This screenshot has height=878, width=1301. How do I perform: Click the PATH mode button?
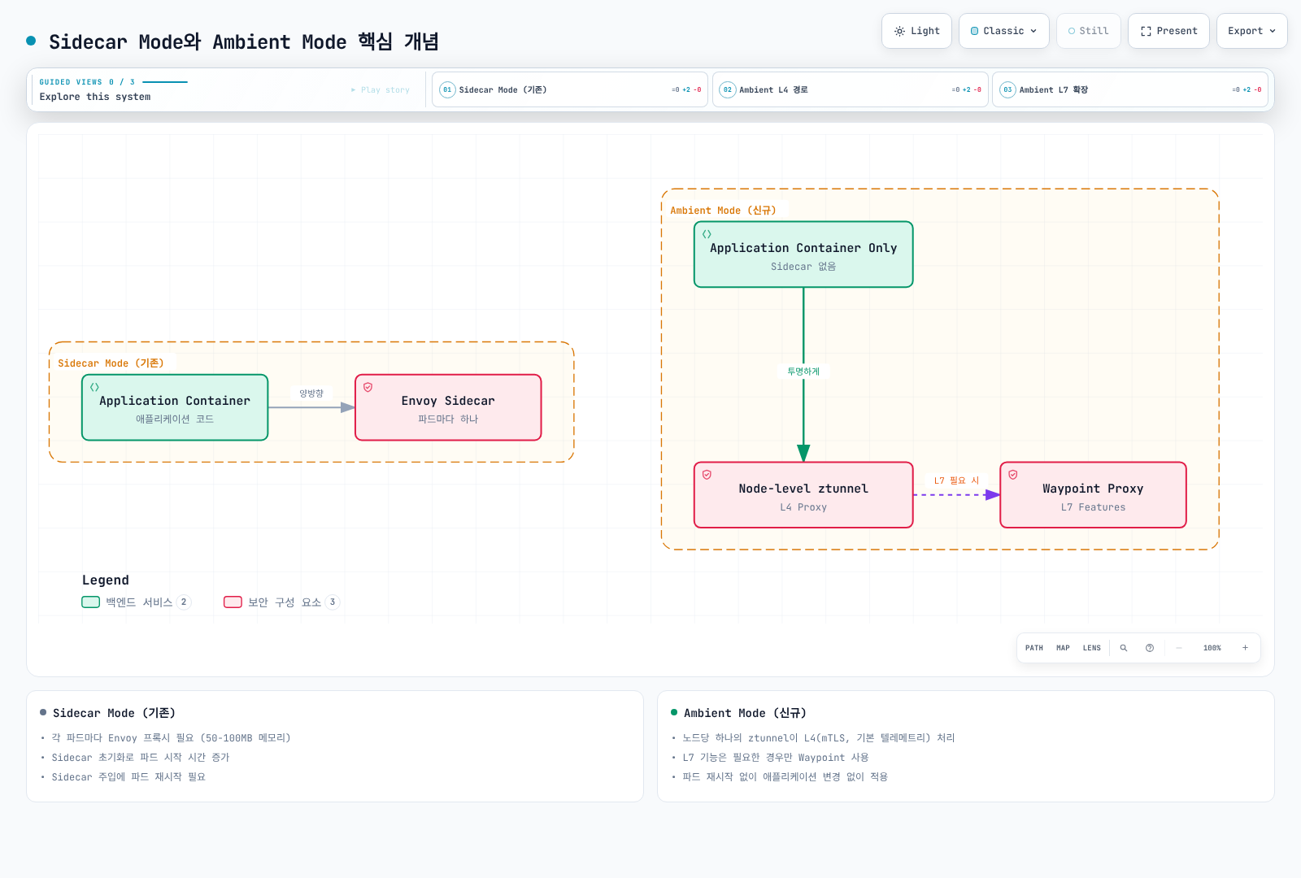1033,648
